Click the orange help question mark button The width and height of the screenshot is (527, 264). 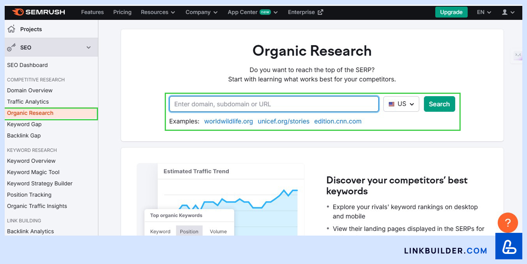(508, 223)
